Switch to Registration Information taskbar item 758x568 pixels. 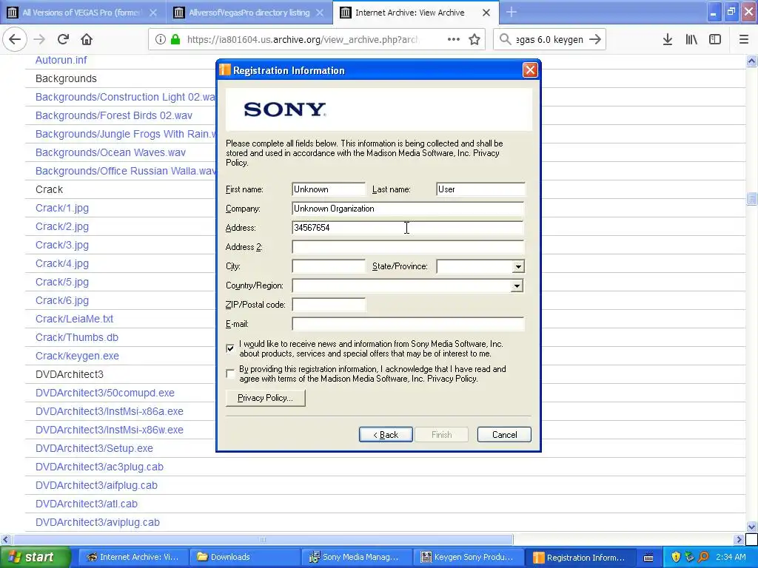click(580, 557)
